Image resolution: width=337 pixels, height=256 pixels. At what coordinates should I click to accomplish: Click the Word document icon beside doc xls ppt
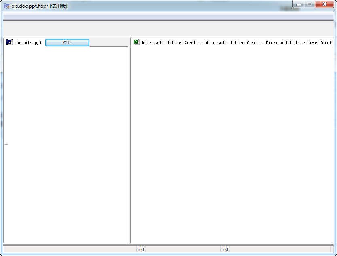pos(9,42)
